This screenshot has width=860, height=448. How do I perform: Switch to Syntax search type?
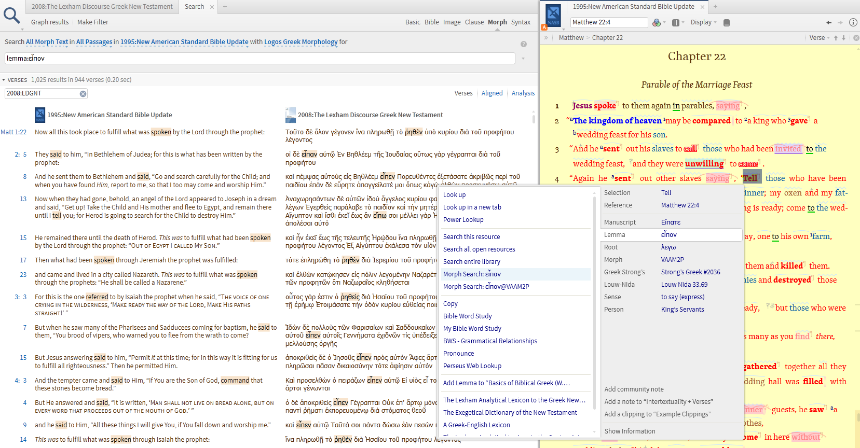[x=521, y=22]
